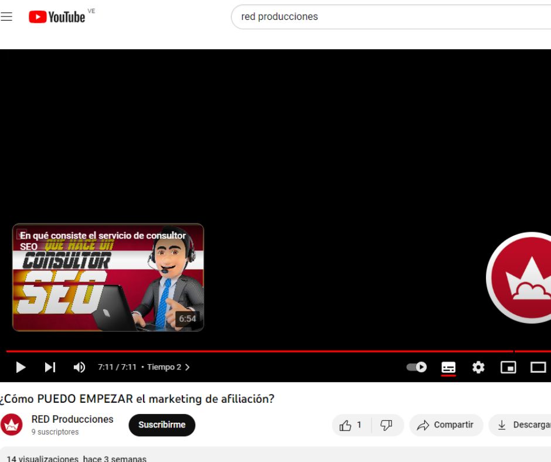551x462 pixels.
Task: Switch to miniplayer mode
Action: (508, 367)
